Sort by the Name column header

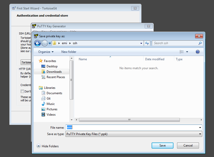pos(83,59)
